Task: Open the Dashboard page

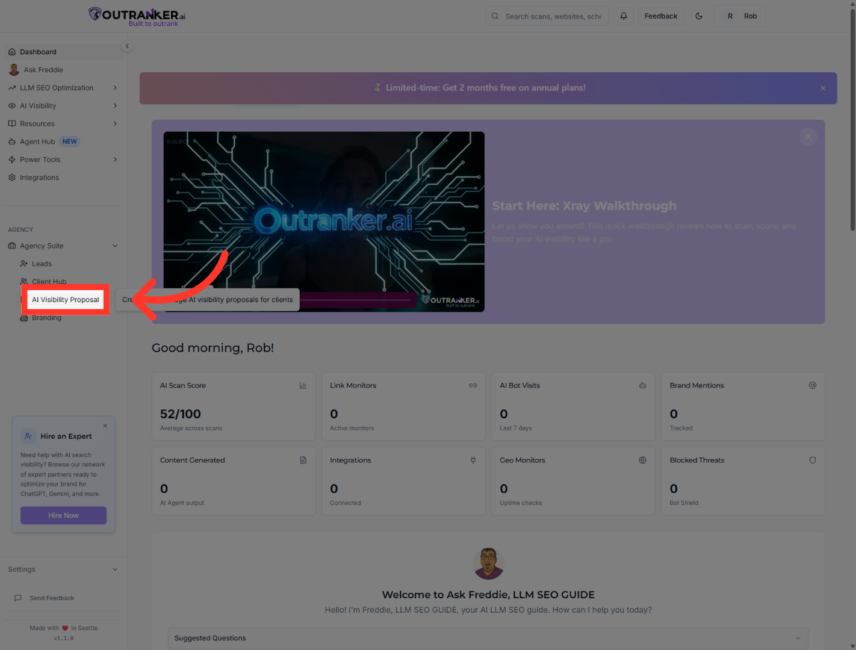Action: point(63,52)
